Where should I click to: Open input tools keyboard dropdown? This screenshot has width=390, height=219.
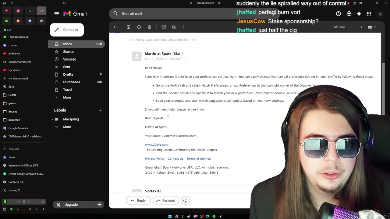[x=372, y=27]
